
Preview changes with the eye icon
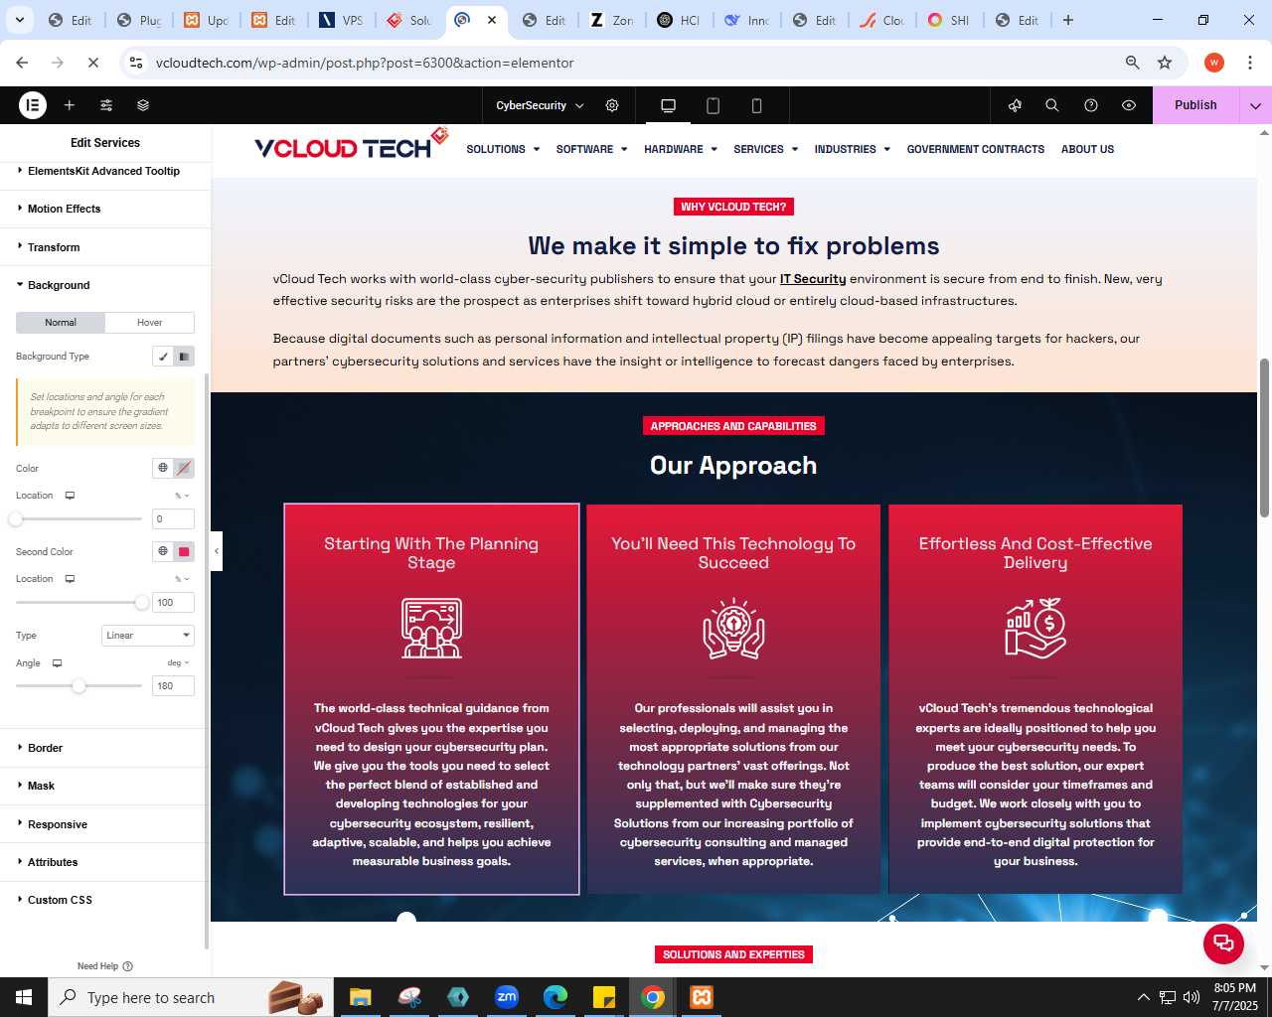pyautogui.click(x=1129, y=105)
